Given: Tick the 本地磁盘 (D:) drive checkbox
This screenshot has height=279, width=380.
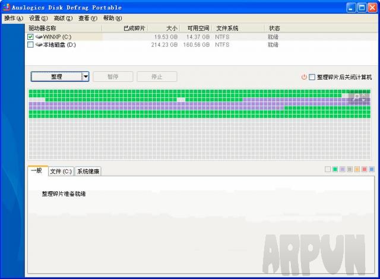Looking at the screenshot, I should (30, 45).
